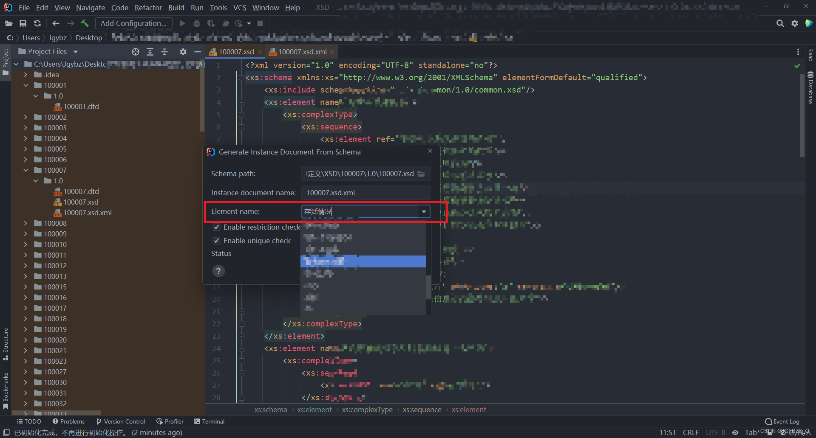Screen dimensions: 816x438
Task: Click the CRLF line separator in status bar
Action: click(x=691, y=432)
